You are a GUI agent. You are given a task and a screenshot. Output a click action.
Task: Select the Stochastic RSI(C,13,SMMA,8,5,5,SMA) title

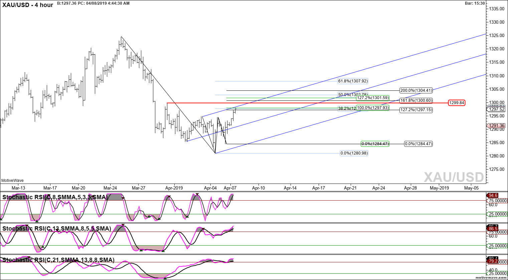click(57, 229)
